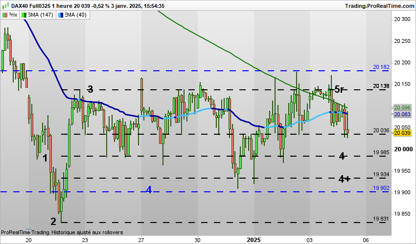Image resolution: width=416 pixels, height=244 pixels.
Task: Click the 2025 date axis label
Action: 254,240
